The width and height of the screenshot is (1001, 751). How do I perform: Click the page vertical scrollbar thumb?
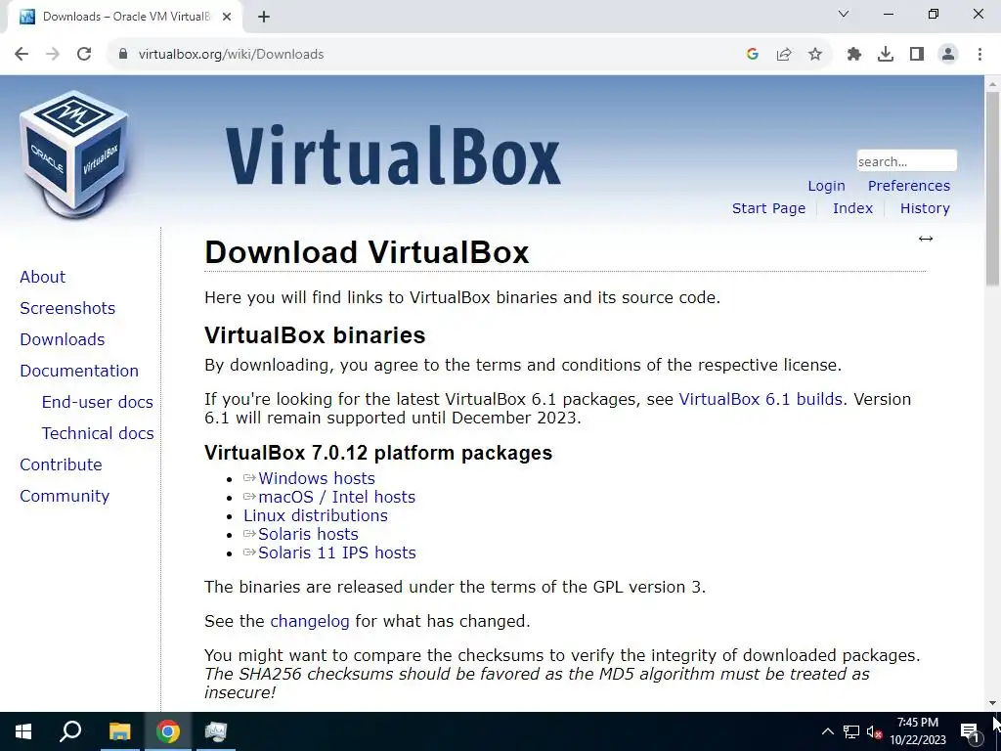coord(993,189)
